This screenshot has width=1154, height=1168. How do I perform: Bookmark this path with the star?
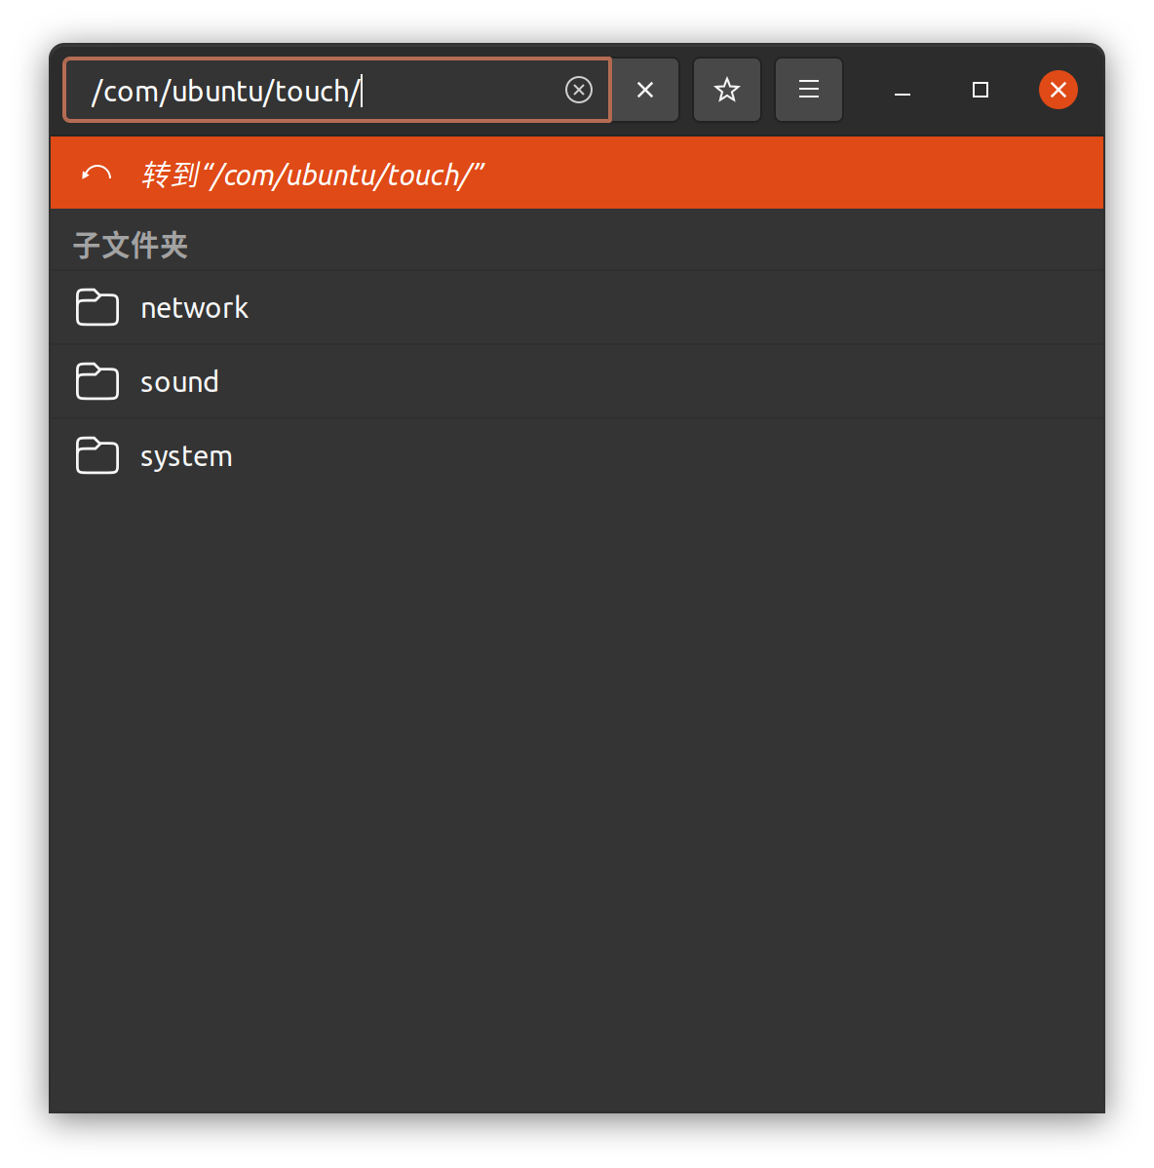point(727,90)
